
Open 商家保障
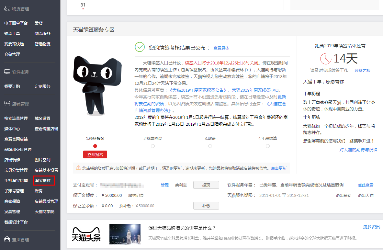pyautogui.click(x=12, y=201)
